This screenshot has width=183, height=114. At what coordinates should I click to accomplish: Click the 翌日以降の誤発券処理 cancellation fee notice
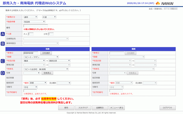(46, 103)
